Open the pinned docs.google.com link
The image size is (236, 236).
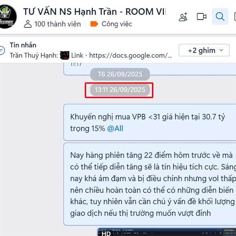(131, 55)
